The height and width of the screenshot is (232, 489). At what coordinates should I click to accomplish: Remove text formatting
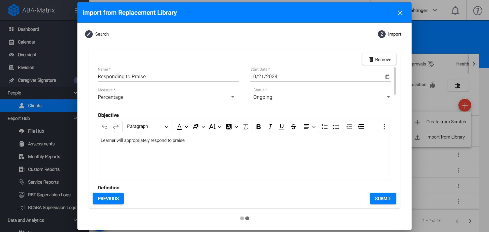coord(246,127)
